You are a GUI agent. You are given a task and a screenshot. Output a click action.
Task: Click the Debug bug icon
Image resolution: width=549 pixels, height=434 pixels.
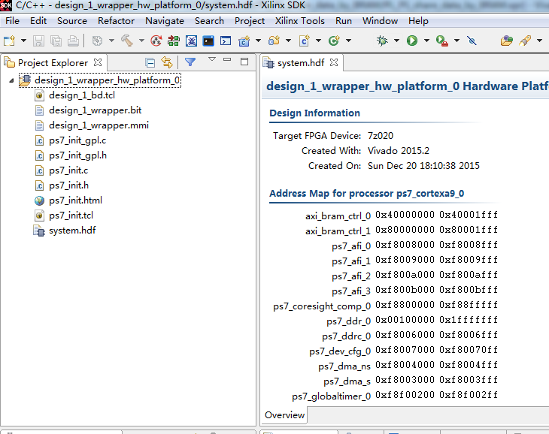382,41
